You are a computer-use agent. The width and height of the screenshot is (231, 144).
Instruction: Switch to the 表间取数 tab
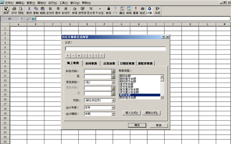[91, 64]
